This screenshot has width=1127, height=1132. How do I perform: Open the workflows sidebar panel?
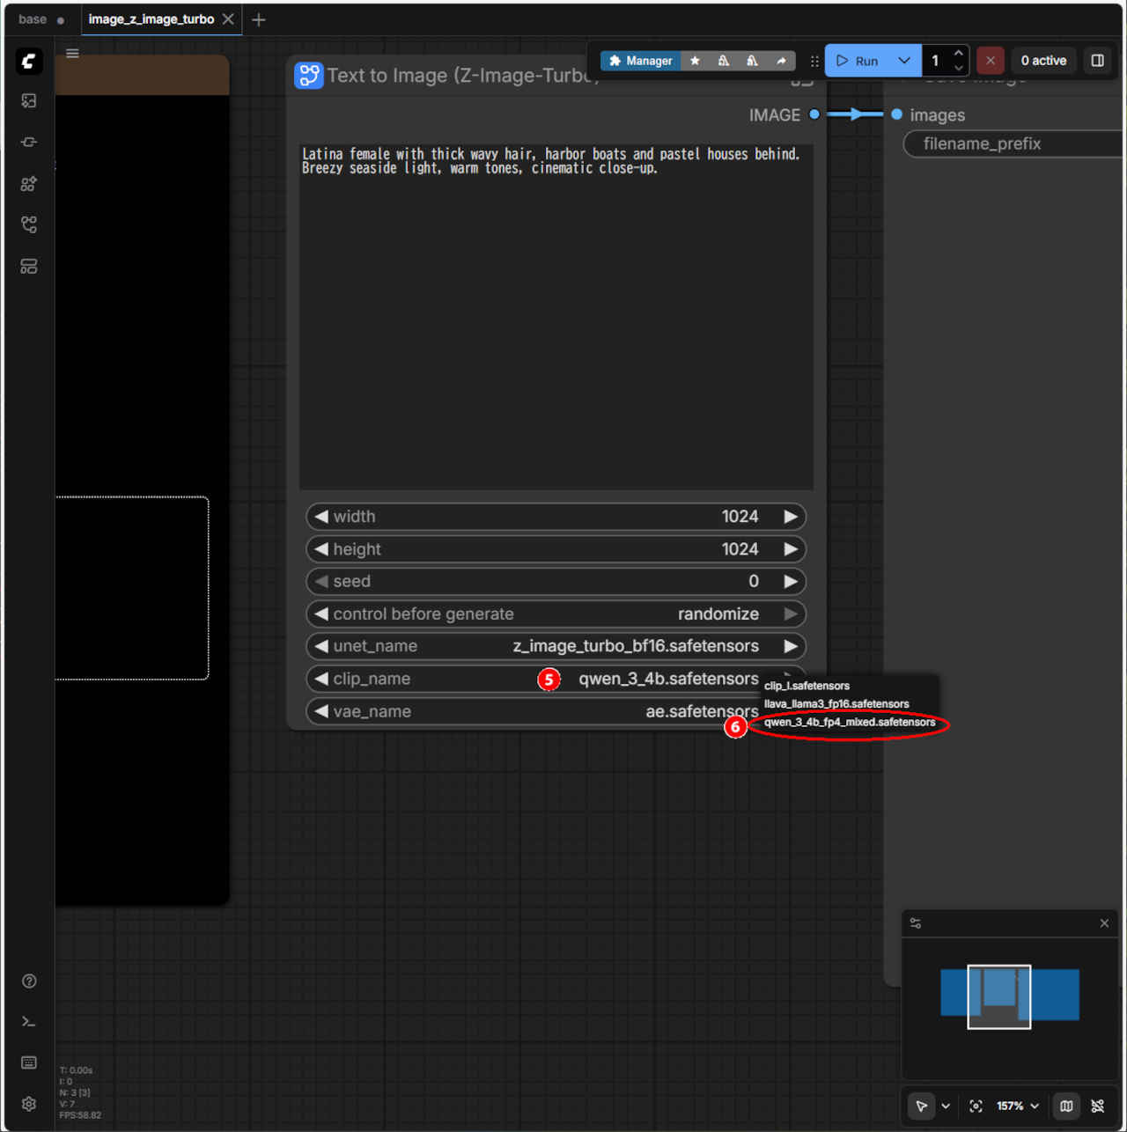pyautogui.click(x=28, y=225)
